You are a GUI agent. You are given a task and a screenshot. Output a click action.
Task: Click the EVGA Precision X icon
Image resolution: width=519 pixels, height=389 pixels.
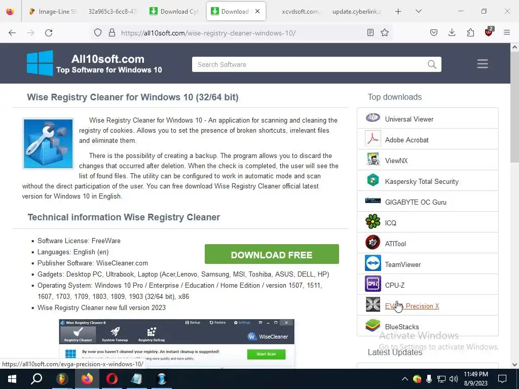373,304
